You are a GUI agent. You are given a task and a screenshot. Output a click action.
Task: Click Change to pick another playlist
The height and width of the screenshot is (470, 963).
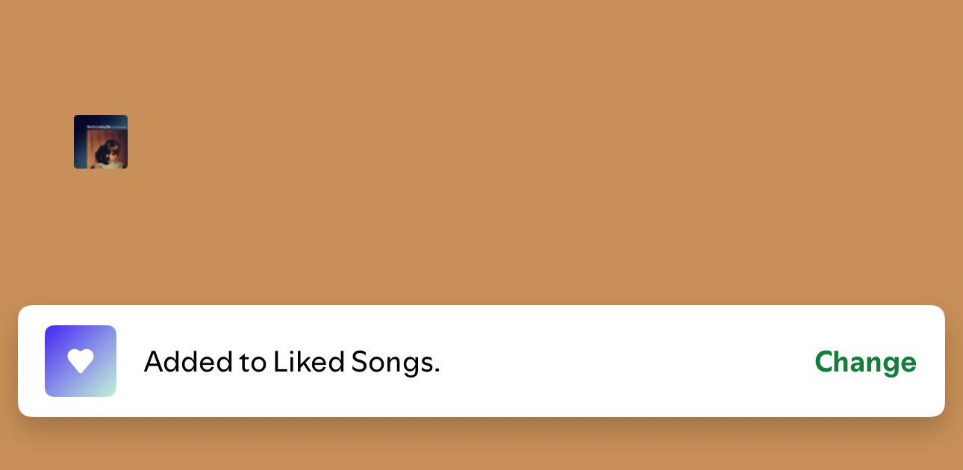[865, 362]
